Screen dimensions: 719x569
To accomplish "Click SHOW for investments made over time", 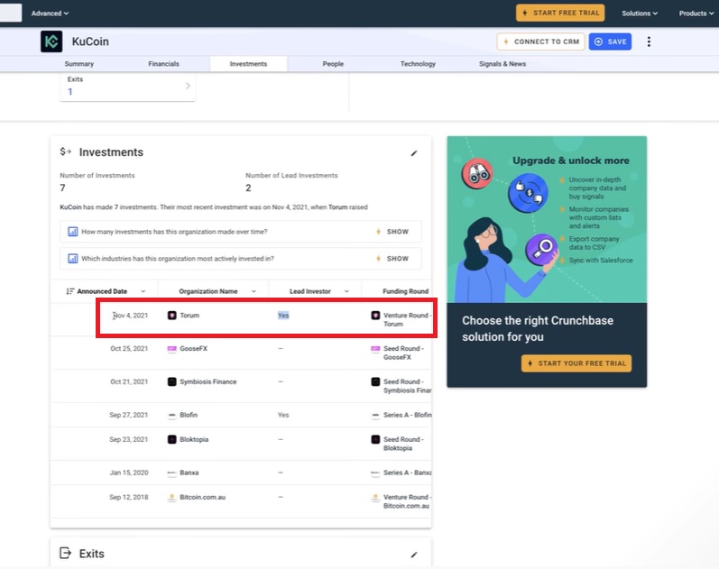I will [x=392, y=232].
